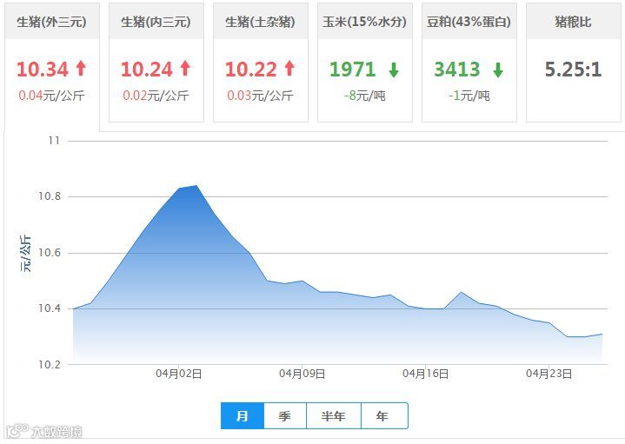The height and width of the screenshot is (444, 625).
Task: Click the 10.4 y-axis label
Action: click(50, 308)
